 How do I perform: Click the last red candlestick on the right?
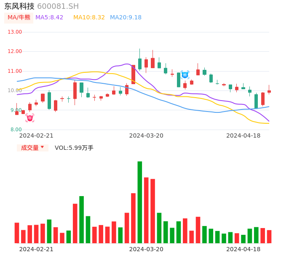[x=269, y=91]
